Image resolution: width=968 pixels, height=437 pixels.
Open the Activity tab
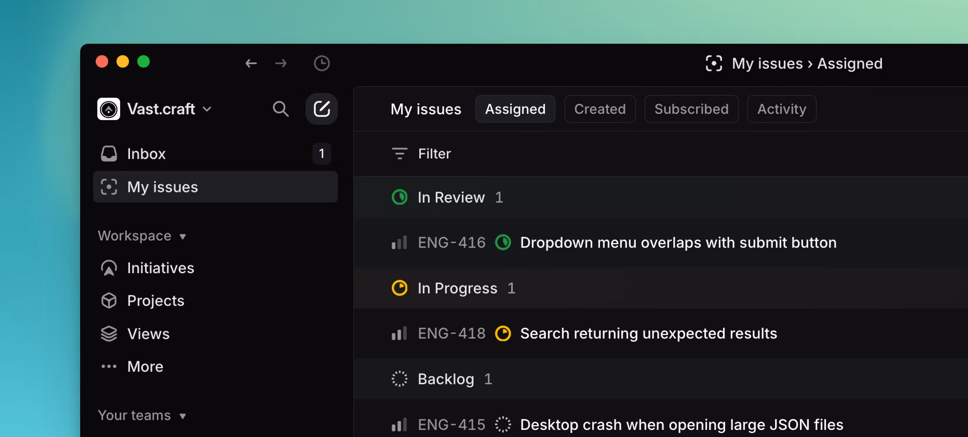point(781,109)
